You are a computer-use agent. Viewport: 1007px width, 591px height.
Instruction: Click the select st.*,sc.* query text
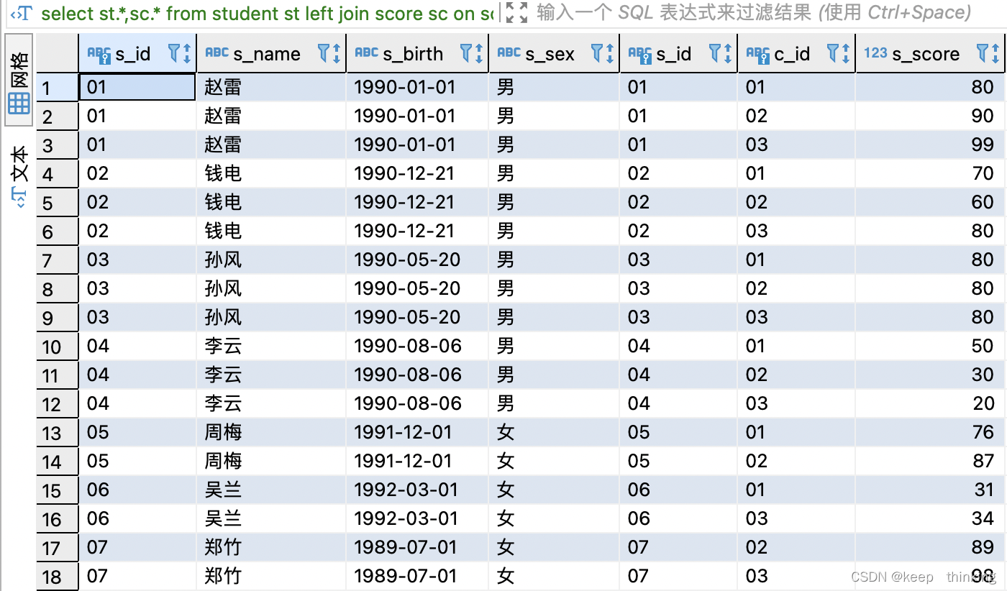[x=268, y=13]
